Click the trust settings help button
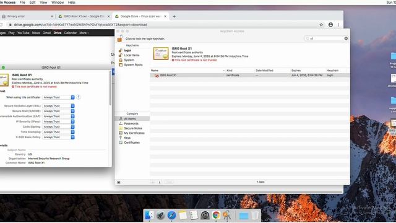Image resolution: width=396 pixels, height=223 pixels. 79,97
